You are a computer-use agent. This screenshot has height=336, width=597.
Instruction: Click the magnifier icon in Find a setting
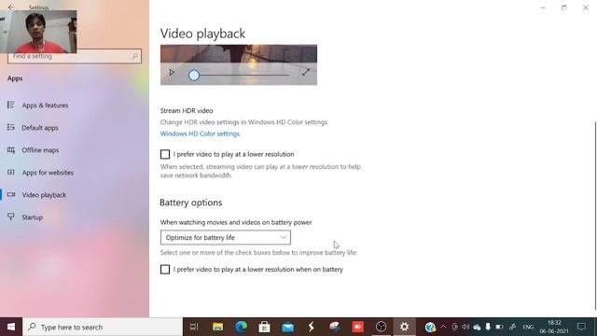click(x=134, y=56)
